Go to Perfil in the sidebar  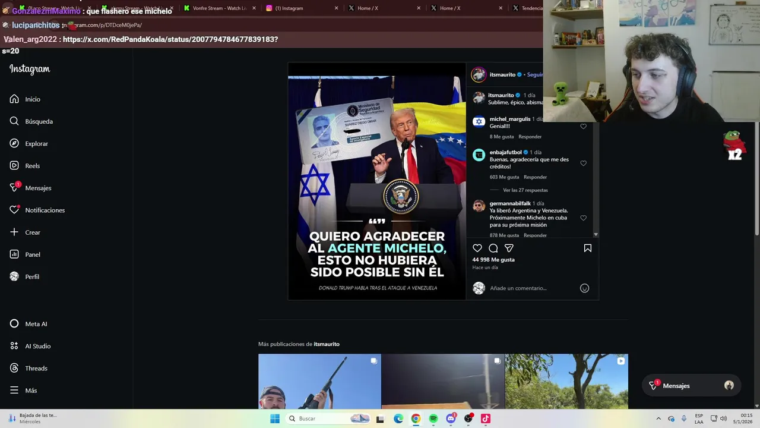(x=25, y=276)
